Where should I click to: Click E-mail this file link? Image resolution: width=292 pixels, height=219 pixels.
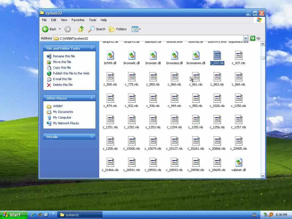[62, 79]
